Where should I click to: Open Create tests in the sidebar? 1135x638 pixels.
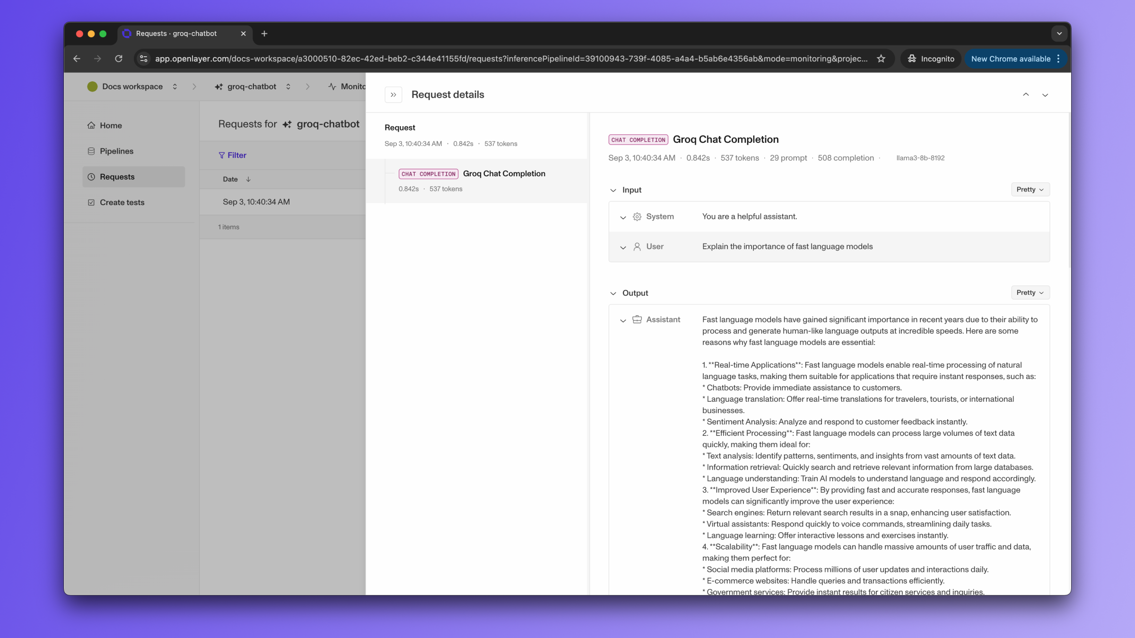point(133,202)
